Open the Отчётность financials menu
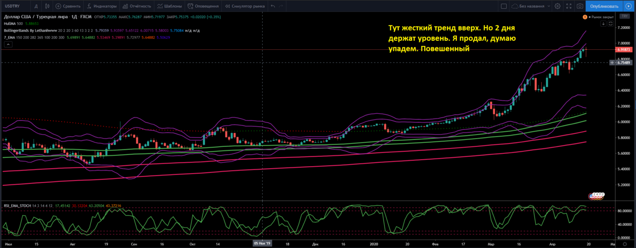 tap(137, 6)
